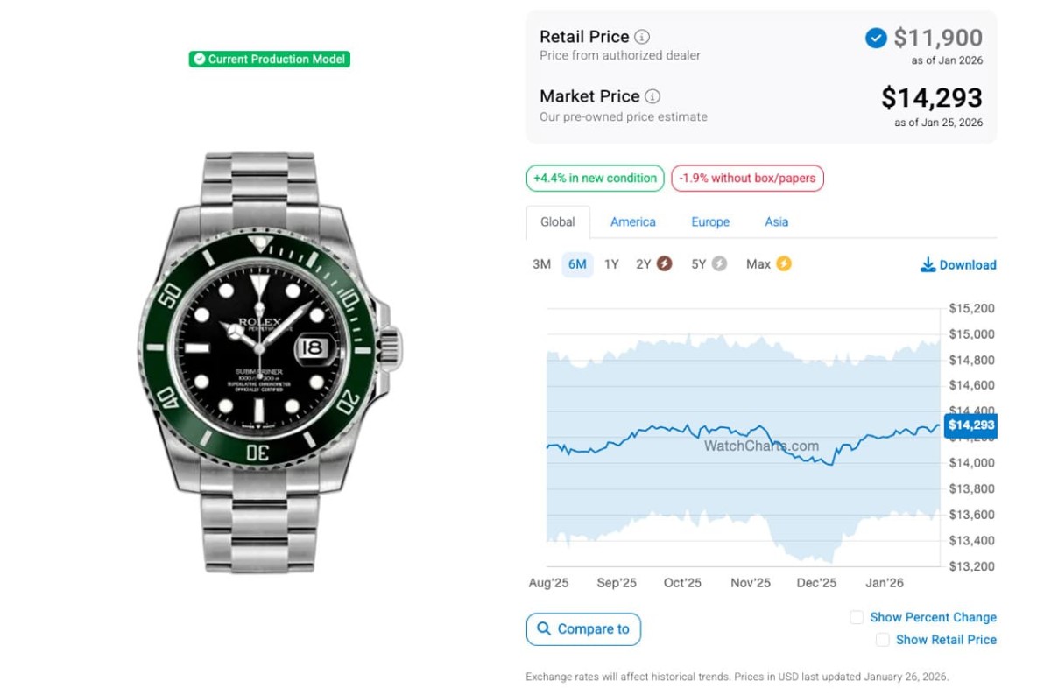Enable the Show Retail Price checkbox

pyautogui.click(x=882, y=640)
